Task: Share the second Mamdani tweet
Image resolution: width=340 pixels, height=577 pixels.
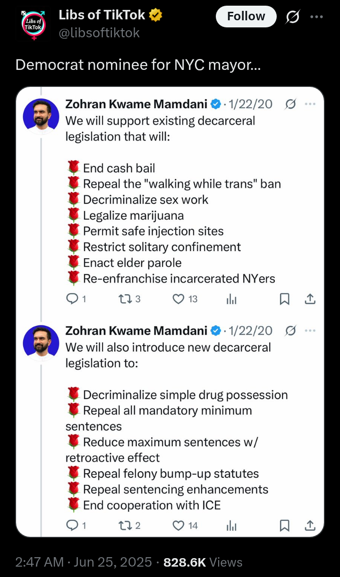Action: 310,525
